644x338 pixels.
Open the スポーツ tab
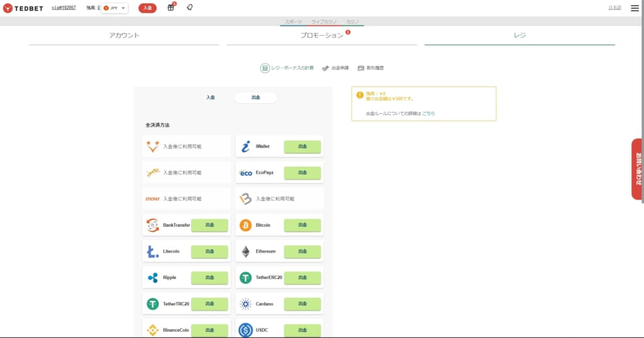(293, 22)
